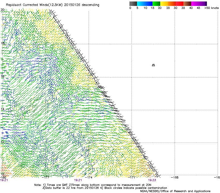Click the '-180' longitude axis label
This screenshot has height=193, width=220.
3,178
